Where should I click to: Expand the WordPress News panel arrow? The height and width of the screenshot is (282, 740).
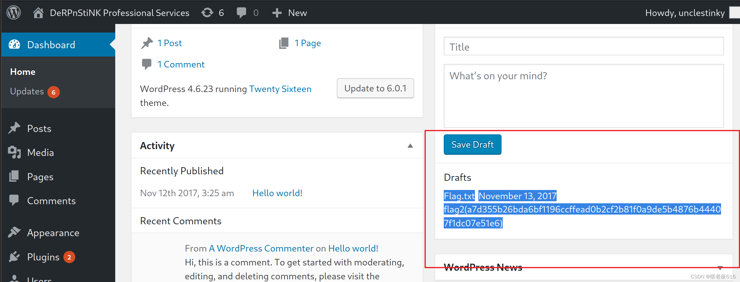click(720, 268)
